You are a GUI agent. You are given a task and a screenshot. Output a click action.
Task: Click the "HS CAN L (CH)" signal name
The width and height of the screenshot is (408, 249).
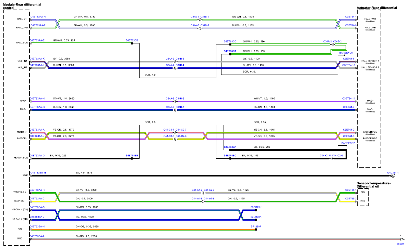point(20,219)
